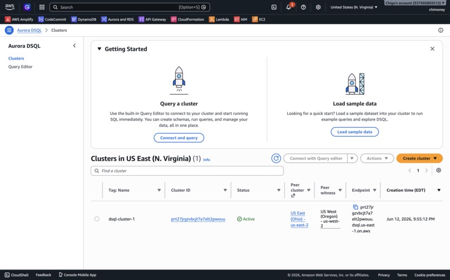The image size is (450, 280).
Task: Open cluster ID prt27jrgzvbcjt7a7elt2pwouu link
Action: [x=198, y=219]
